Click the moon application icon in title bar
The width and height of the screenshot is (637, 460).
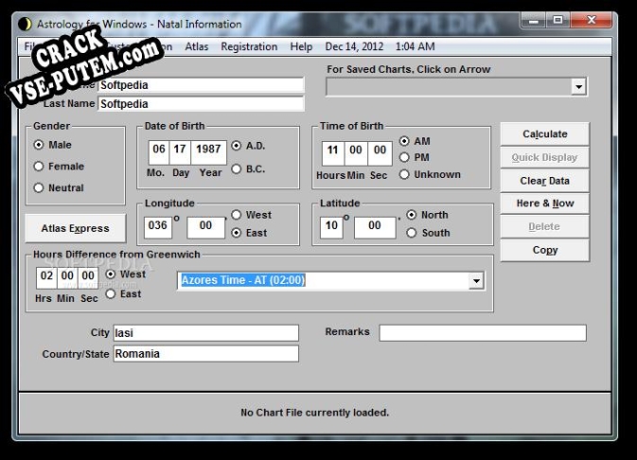point(25,24)
